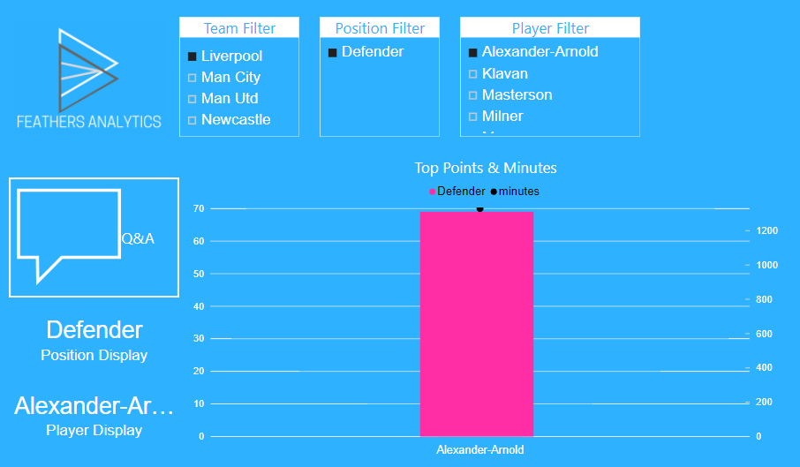
Task: Uncheck the Alexander-Arnold player checkbox
Action: (x=473, y=52)
